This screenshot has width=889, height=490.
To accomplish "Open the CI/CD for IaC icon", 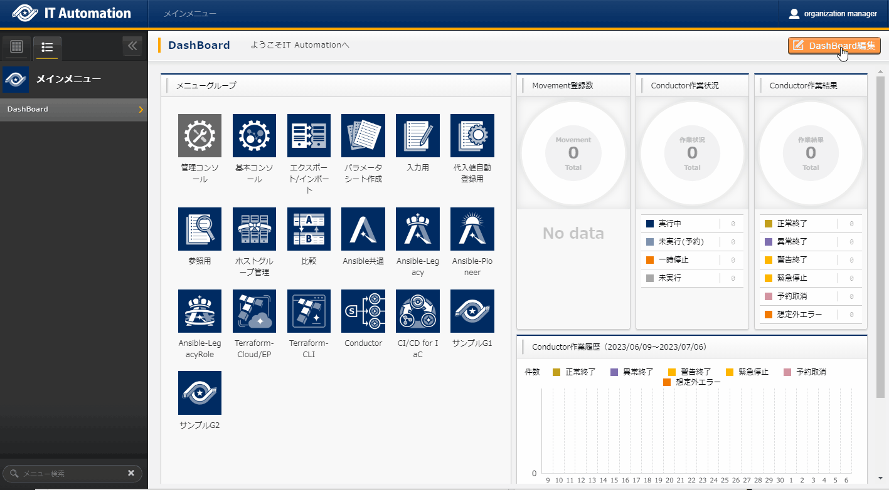I will [417, 311].
